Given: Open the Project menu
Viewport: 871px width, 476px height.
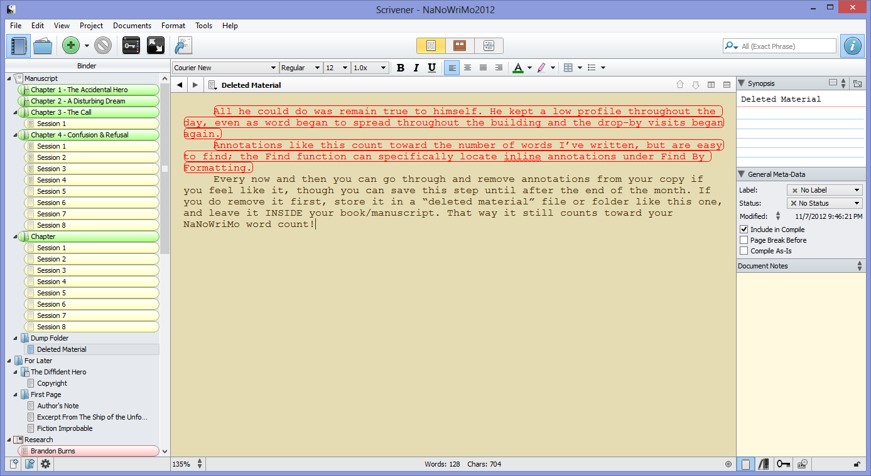Looking at the screenshot, I should (91, 26).
